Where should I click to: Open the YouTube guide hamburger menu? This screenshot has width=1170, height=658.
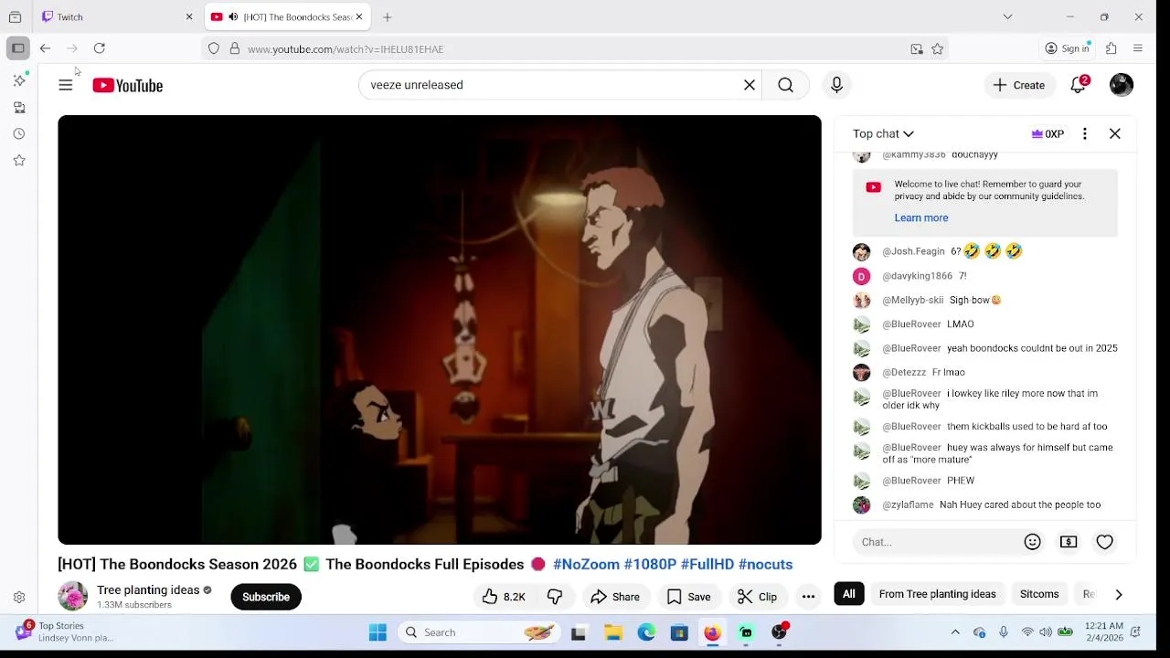click(x=66, y=85)
